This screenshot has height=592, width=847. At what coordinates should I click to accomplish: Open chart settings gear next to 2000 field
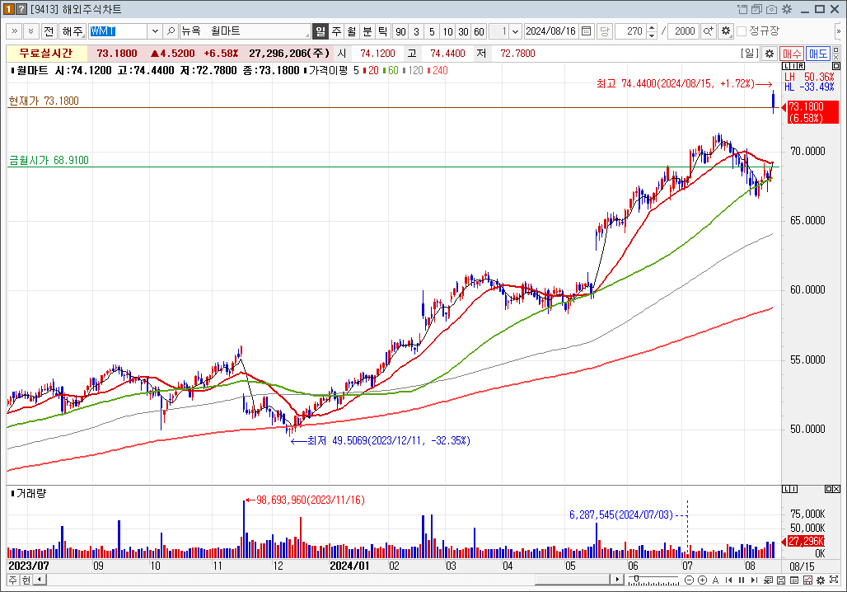[x=726, y=31]
